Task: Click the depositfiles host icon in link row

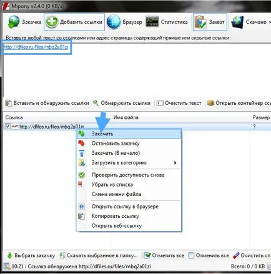Action: 15,126
